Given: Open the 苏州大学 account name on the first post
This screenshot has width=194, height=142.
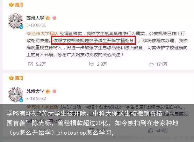Looking at the screenshot, I should (35, 18).
